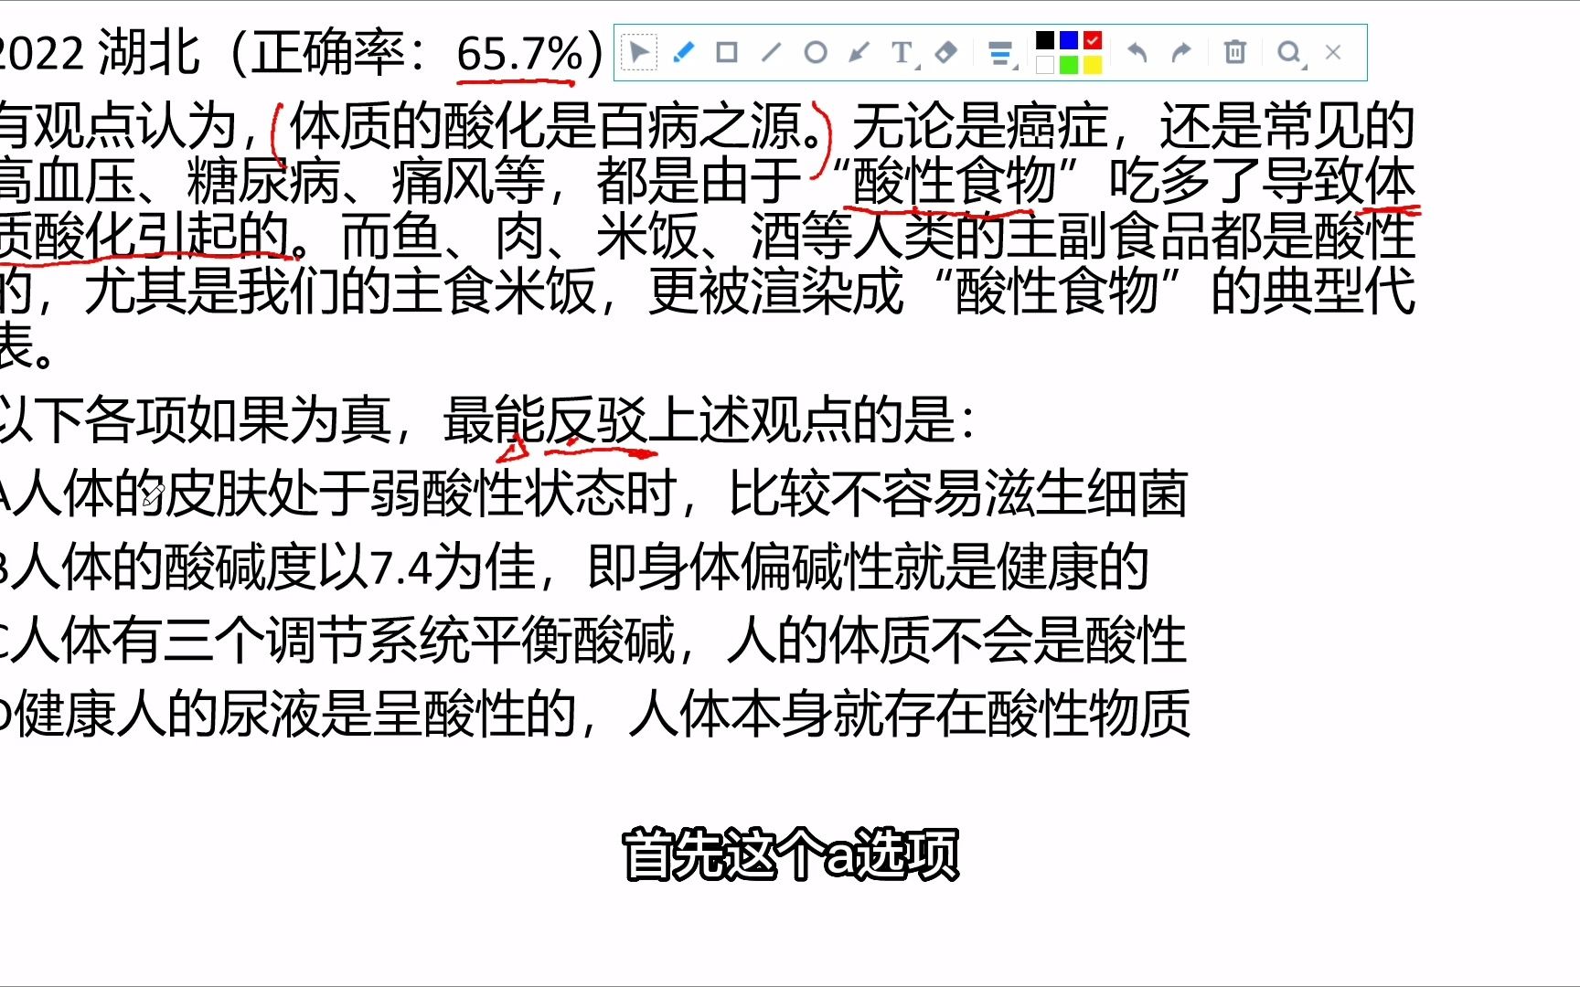Select the straight line tool

point(771,52)
